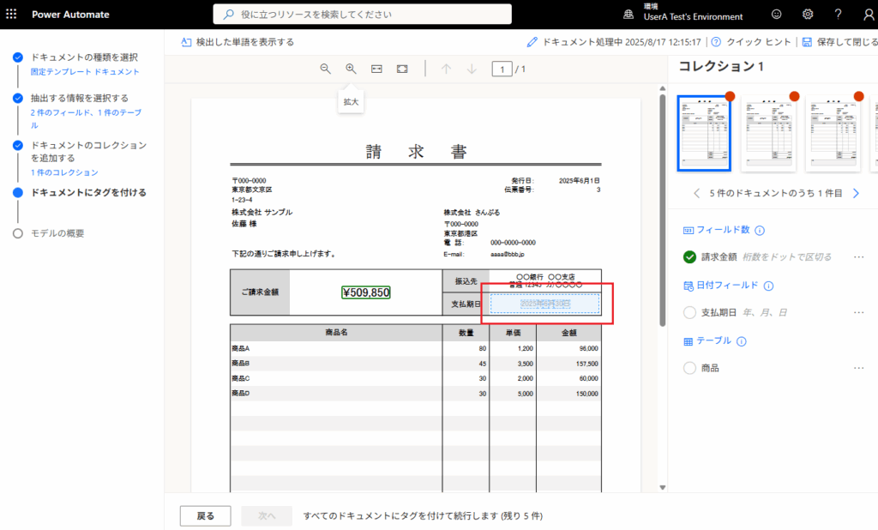878x530 pixels.
Task: Click the tagged amount ¥509,850
Action: click(x=365, y=292)
